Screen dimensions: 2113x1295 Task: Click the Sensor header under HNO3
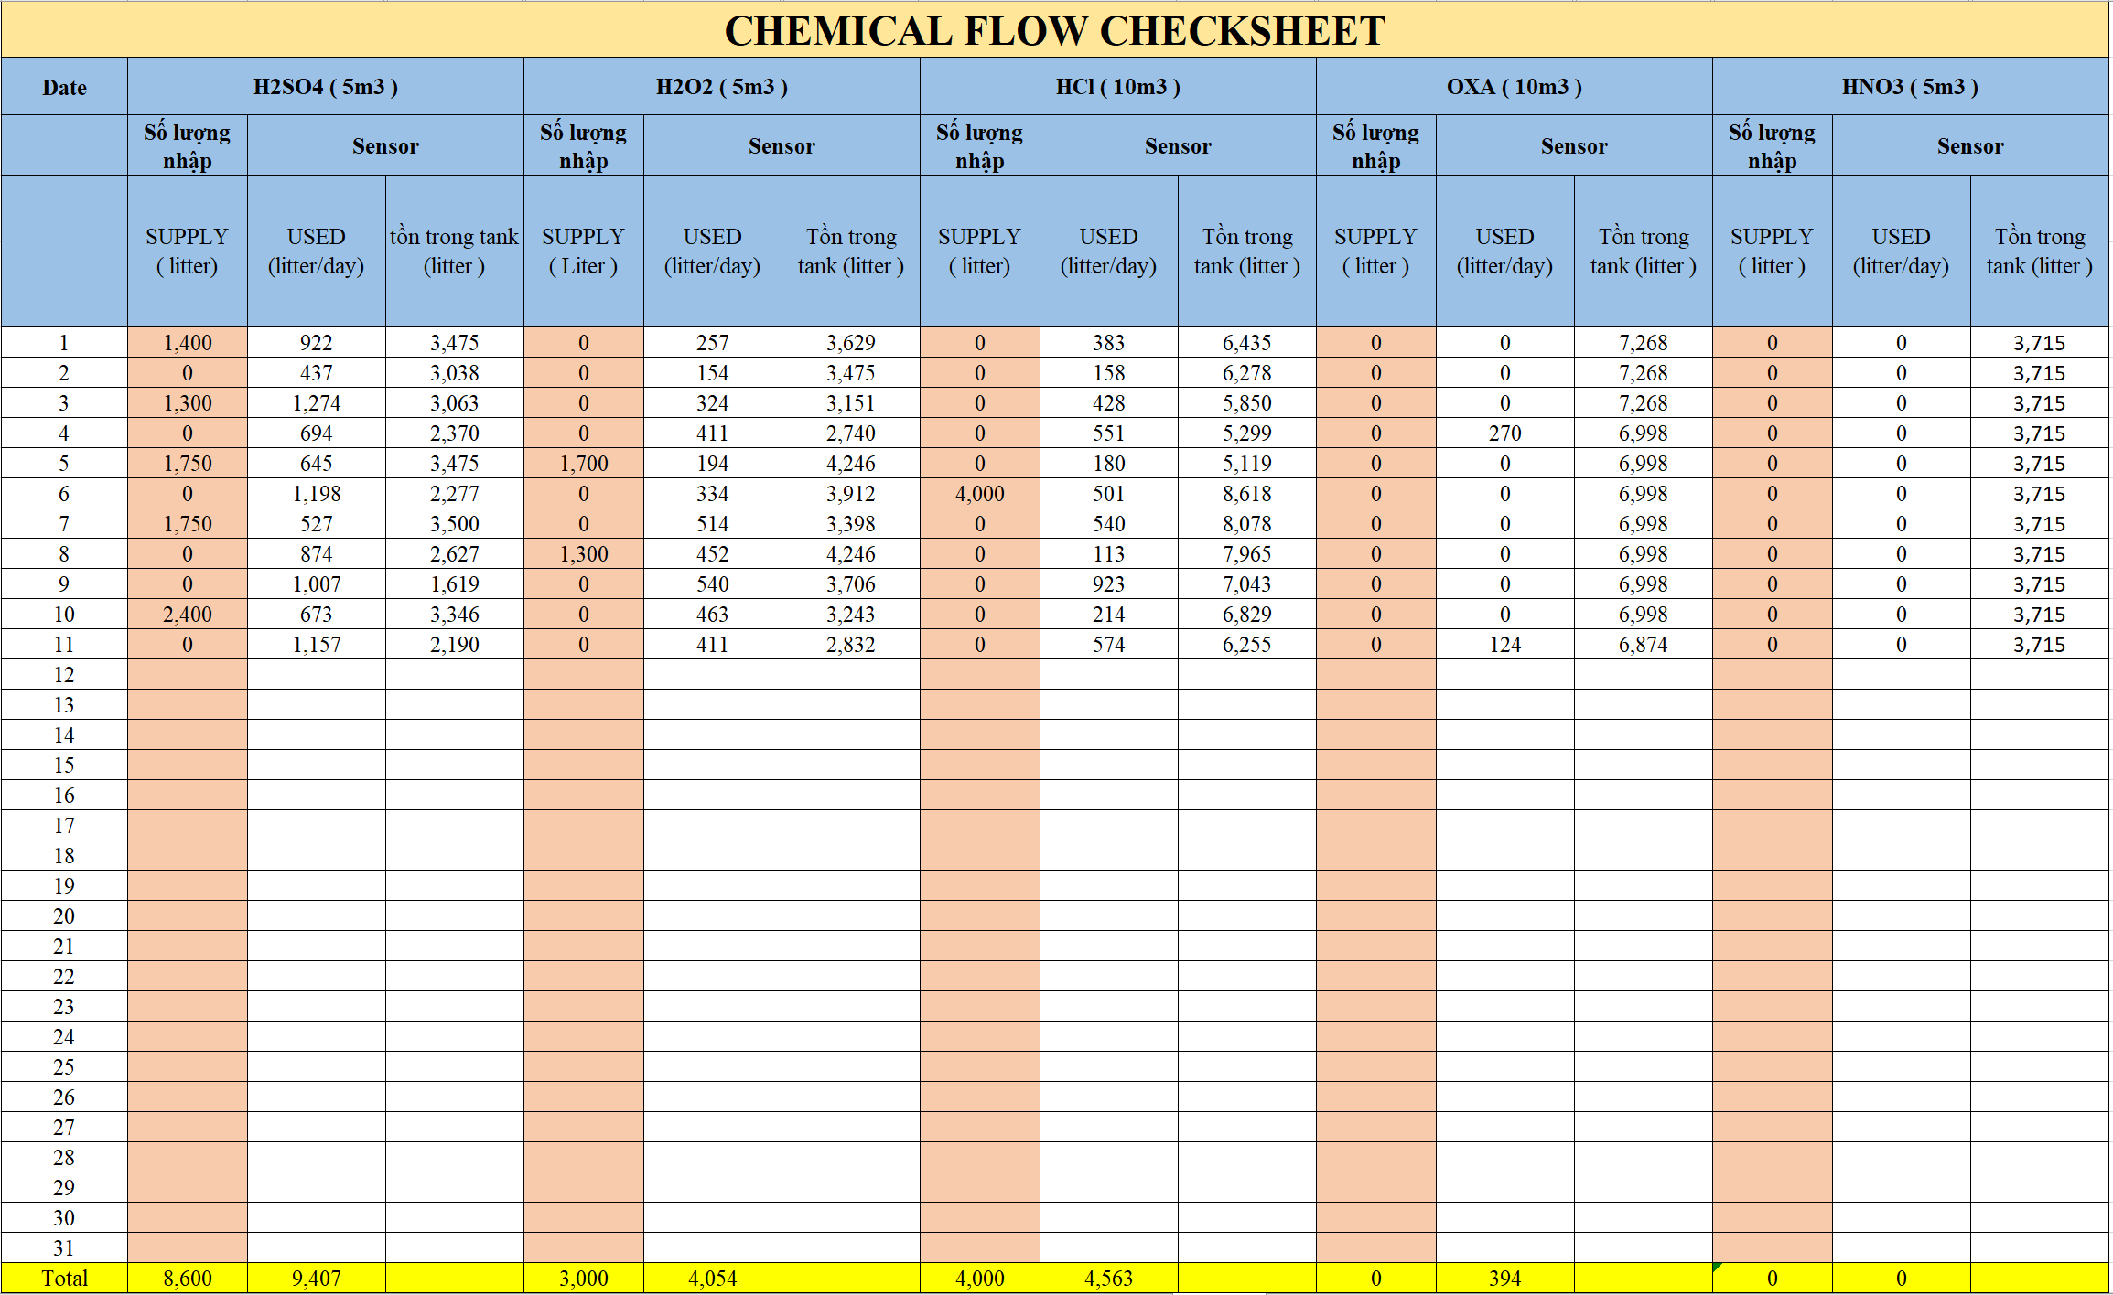(1969, 146)
